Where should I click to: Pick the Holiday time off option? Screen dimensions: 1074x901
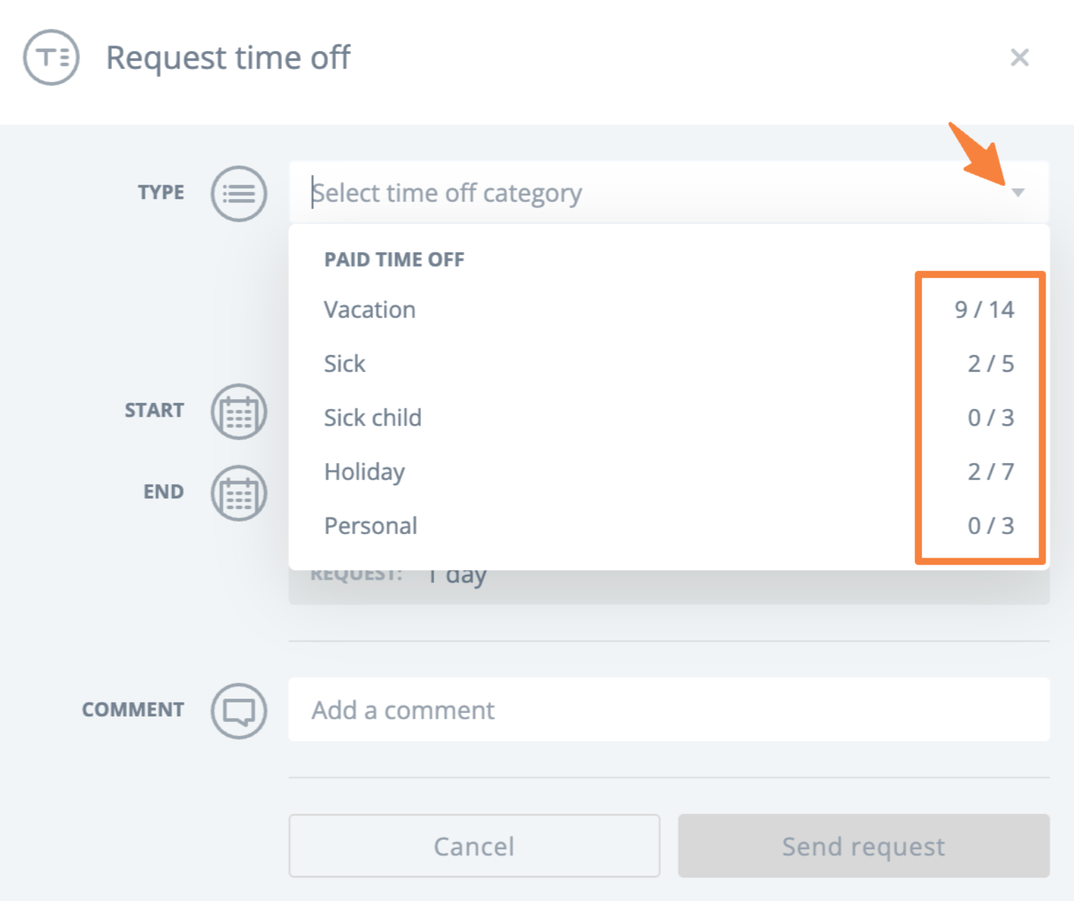tap(364, 472)
